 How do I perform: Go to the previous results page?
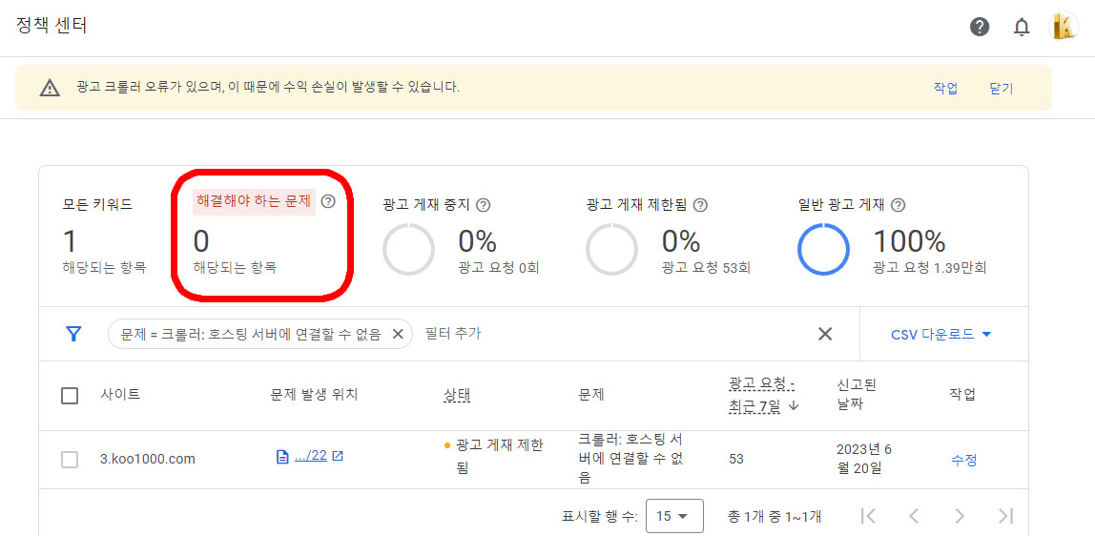click(x=914, y=516)
